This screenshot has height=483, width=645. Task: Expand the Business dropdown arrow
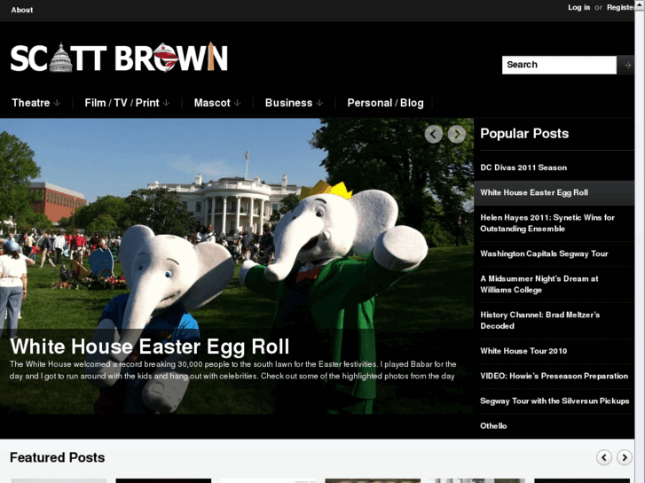coord(319,103)
